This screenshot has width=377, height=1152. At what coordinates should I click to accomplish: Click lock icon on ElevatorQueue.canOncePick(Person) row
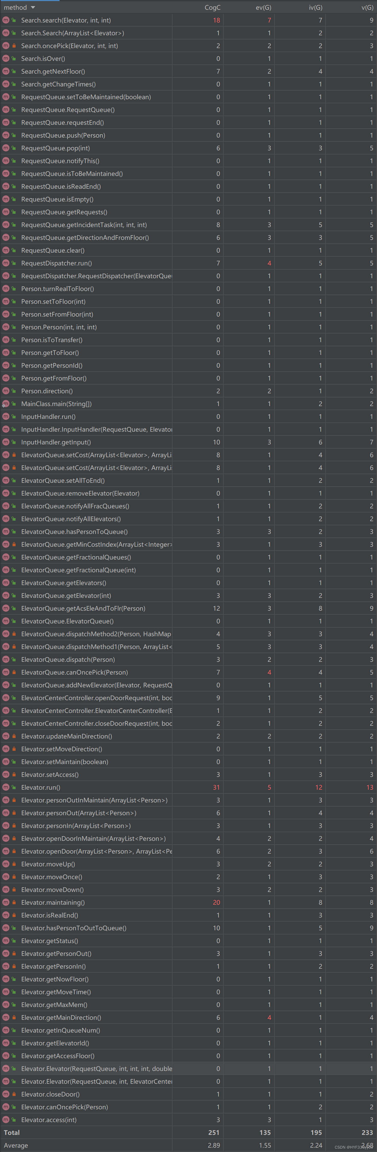point(14,672)
